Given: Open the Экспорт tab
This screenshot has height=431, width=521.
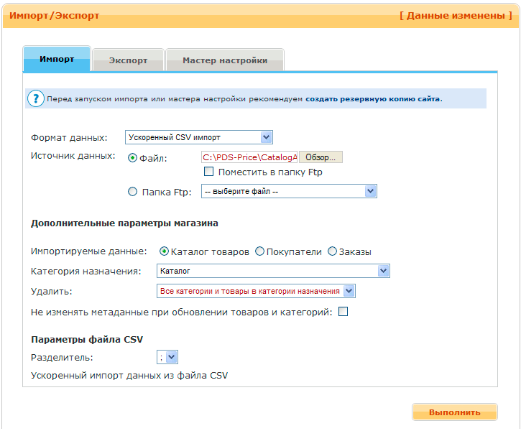Looking at the screenshot, I should [128, 60].
